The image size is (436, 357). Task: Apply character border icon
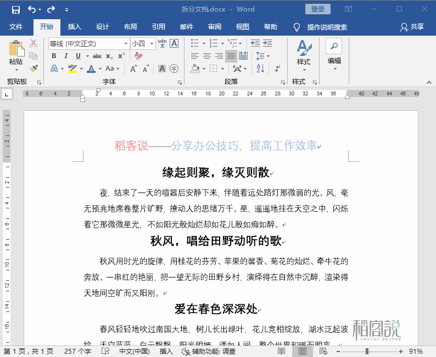click(174, 43)
